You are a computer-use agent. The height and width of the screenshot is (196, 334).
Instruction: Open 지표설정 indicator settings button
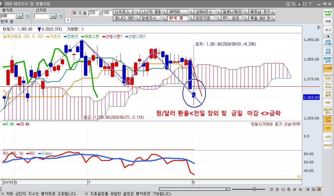328,51
